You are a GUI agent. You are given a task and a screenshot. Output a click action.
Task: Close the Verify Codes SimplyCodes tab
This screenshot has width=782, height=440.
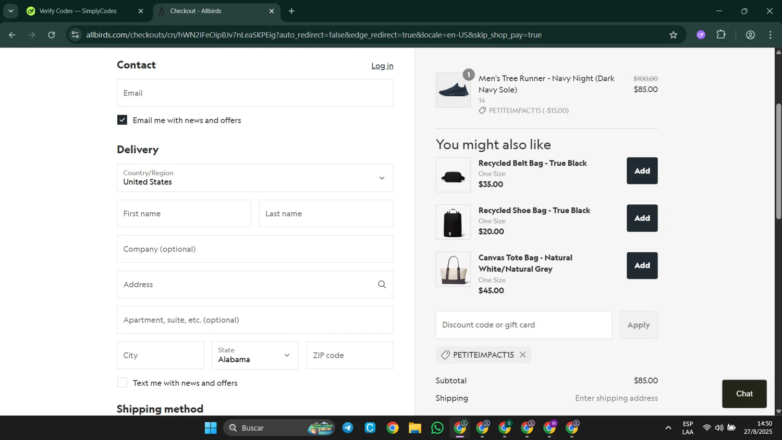tap(140, 11)
